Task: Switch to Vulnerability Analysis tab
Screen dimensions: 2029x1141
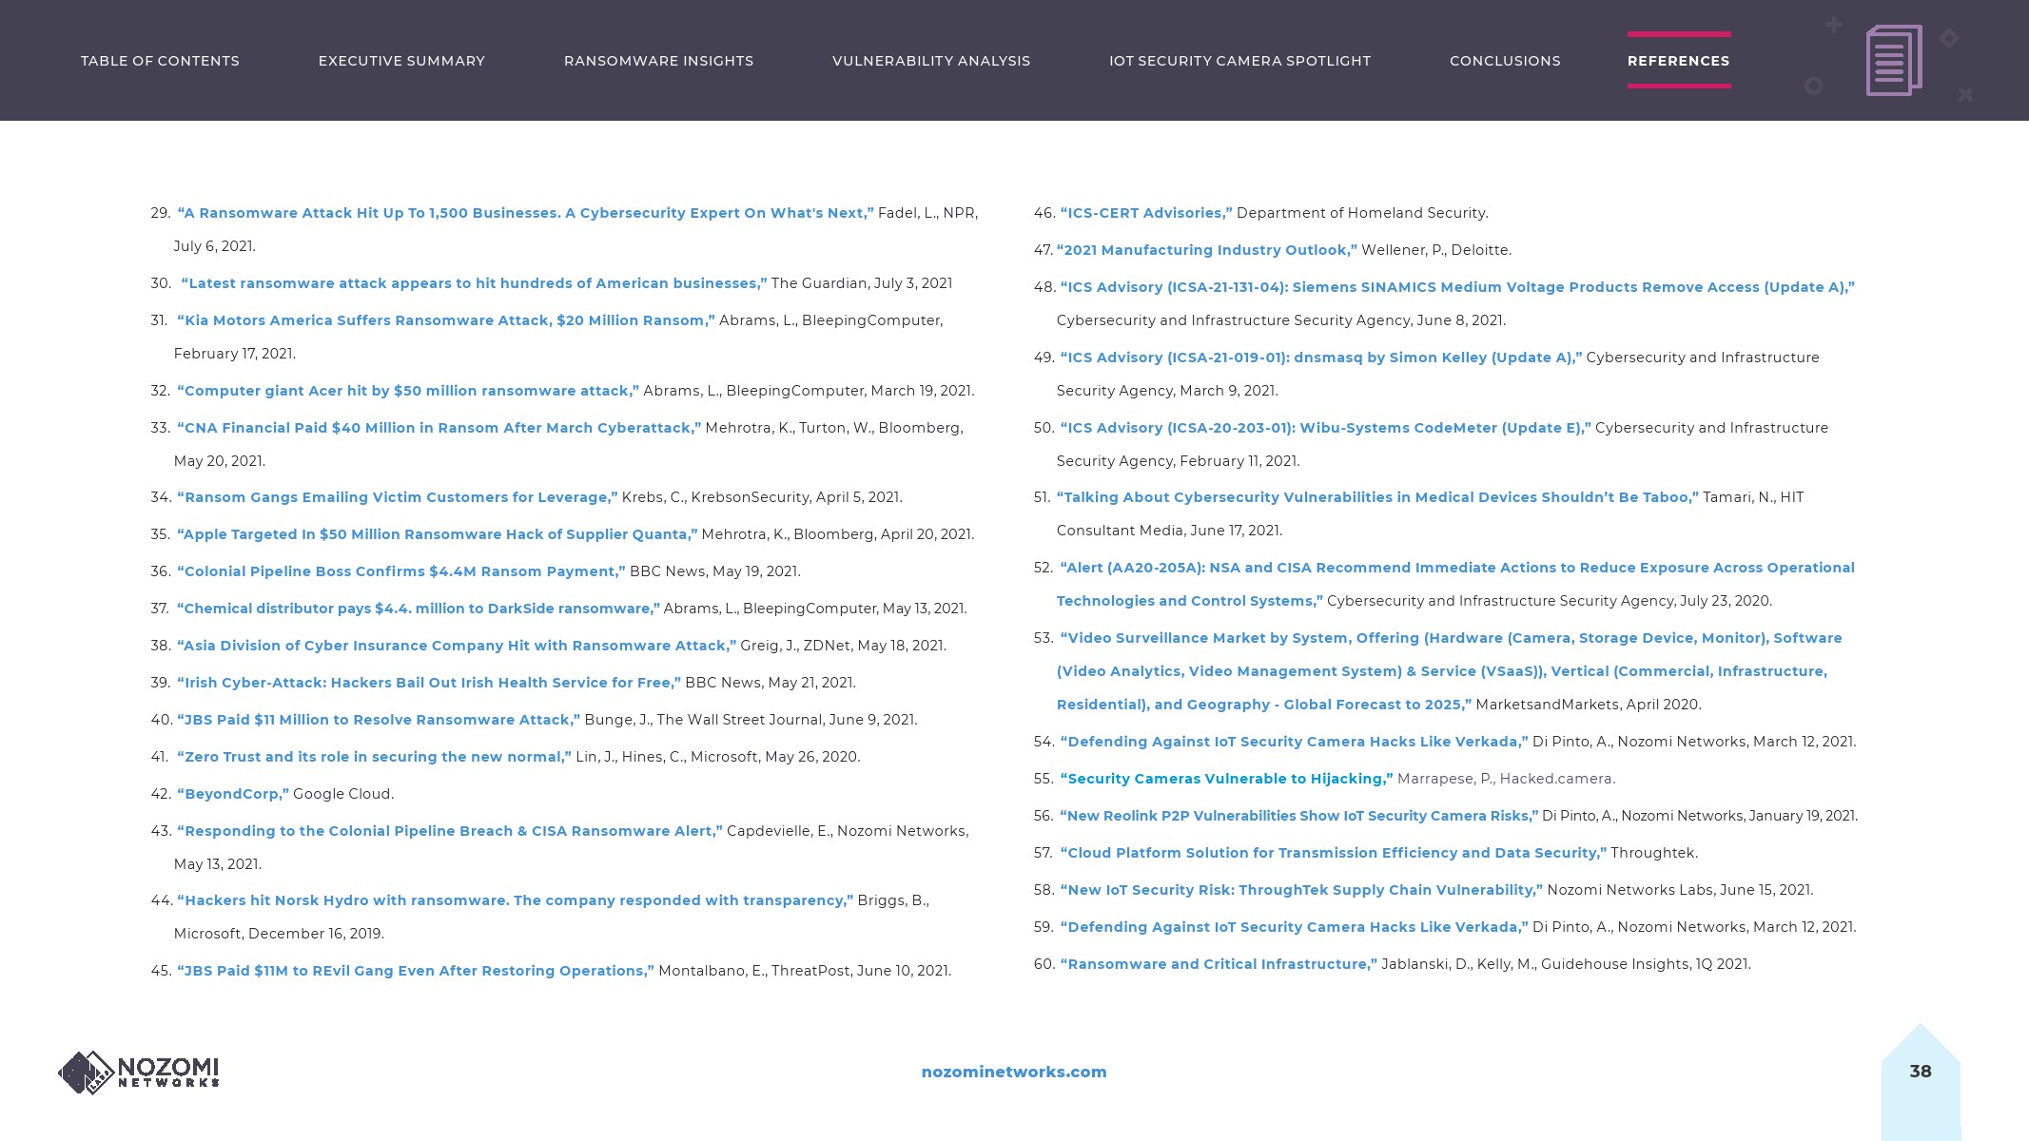Action: click(x=930, y=61)
